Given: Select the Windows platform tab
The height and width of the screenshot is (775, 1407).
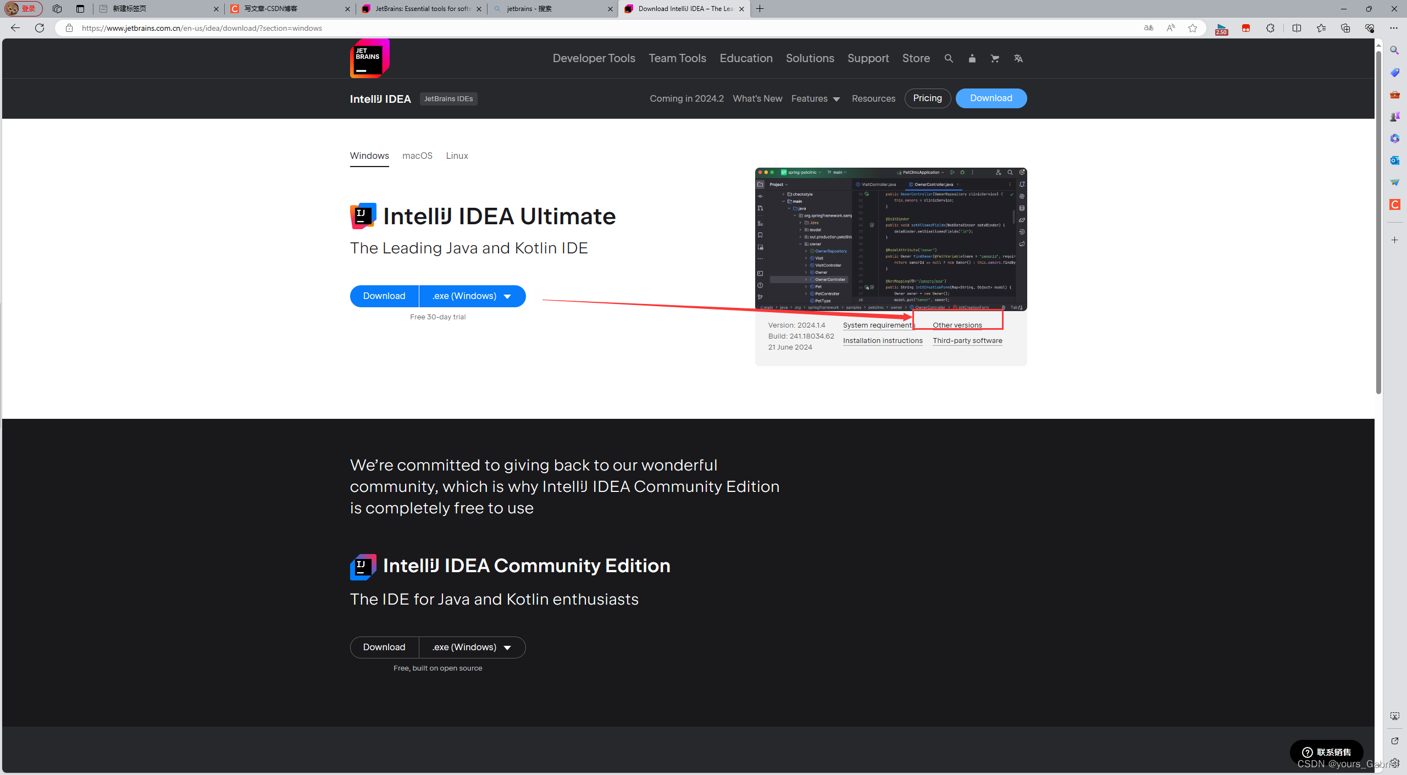Looking at the screenshot, I should tap(369, 156).
